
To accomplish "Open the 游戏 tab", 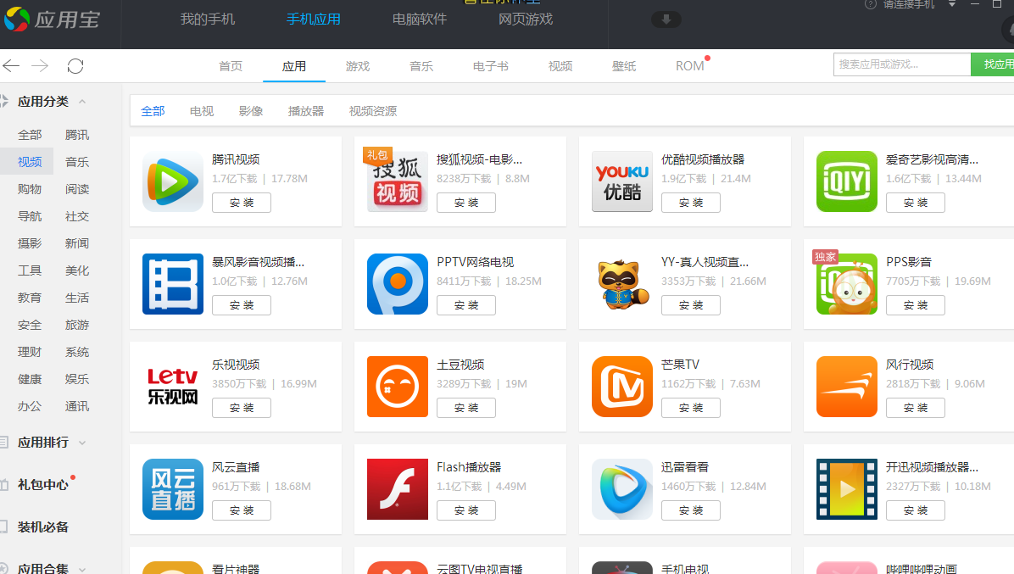I will click(358, 66).
